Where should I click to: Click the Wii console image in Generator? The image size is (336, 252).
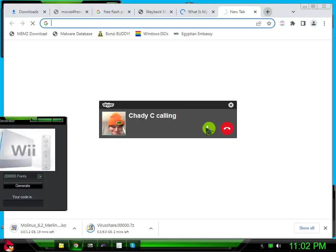[28, 150]
